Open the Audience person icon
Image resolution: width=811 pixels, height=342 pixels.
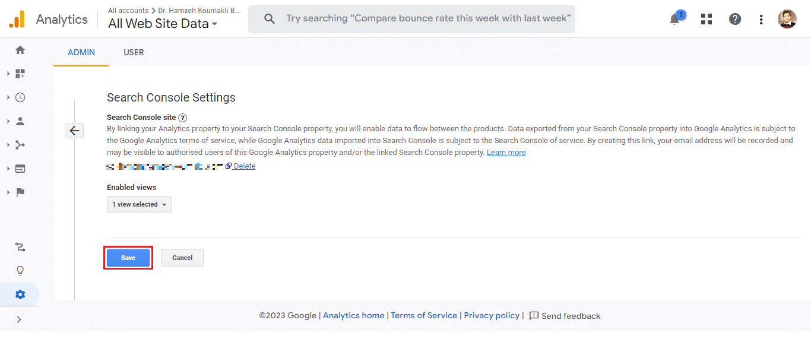20,121
